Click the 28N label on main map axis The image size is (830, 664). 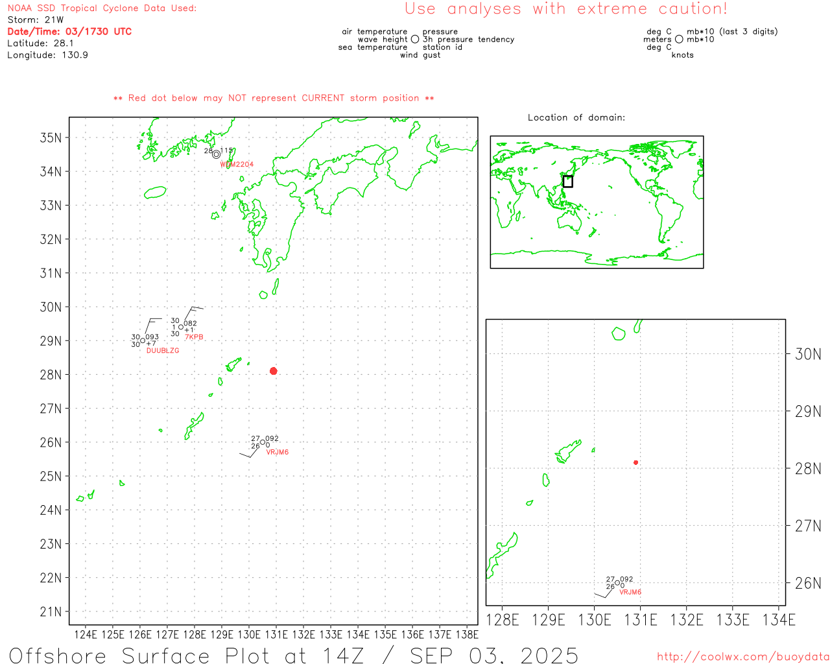coord(51,375)
